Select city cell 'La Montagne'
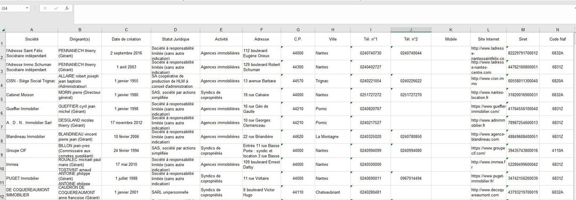The height and width of the screenshot is (200, 576). point(333,137)
